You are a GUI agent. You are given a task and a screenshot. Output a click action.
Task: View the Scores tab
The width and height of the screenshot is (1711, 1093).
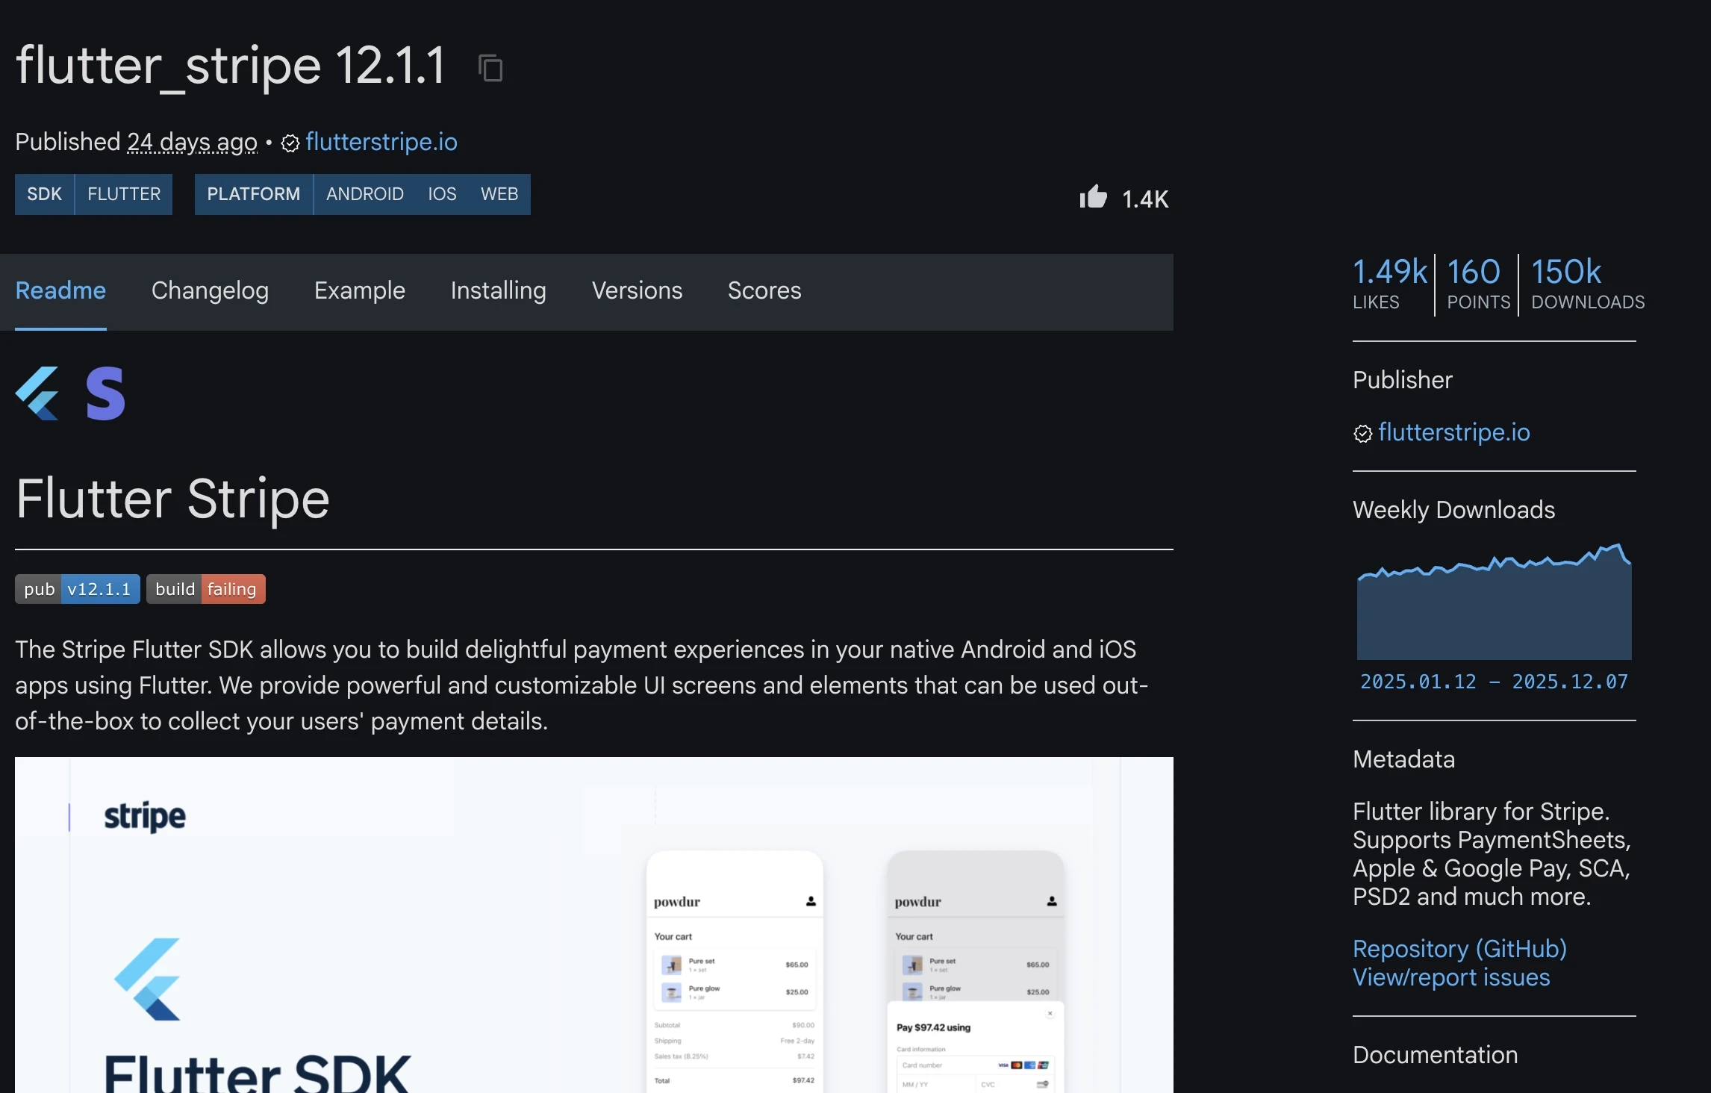[764, 290]
